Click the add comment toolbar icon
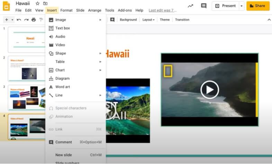This screenshot has height=164, width=272. 112,20
